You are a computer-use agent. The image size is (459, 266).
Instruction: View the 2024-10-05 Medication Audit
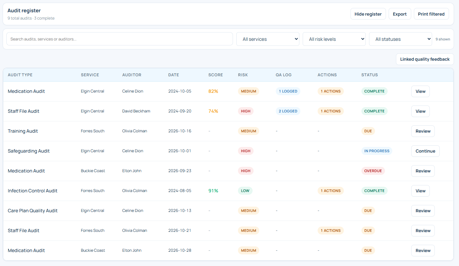click(421, 92)
